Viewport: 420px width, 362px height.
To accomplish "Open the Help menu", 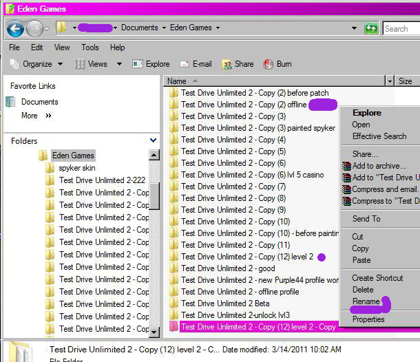I will click(x=117, y=47).
